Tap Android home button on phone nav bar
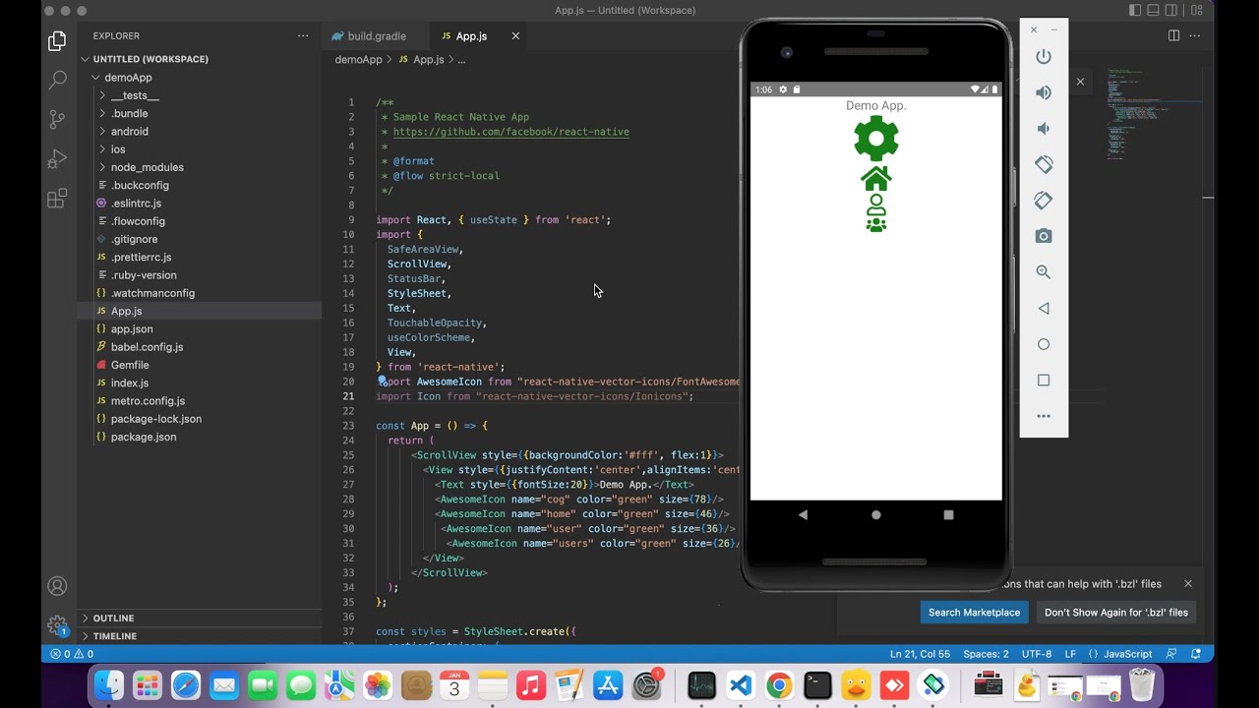This screenshot has width=1259, height=708. 876,514
